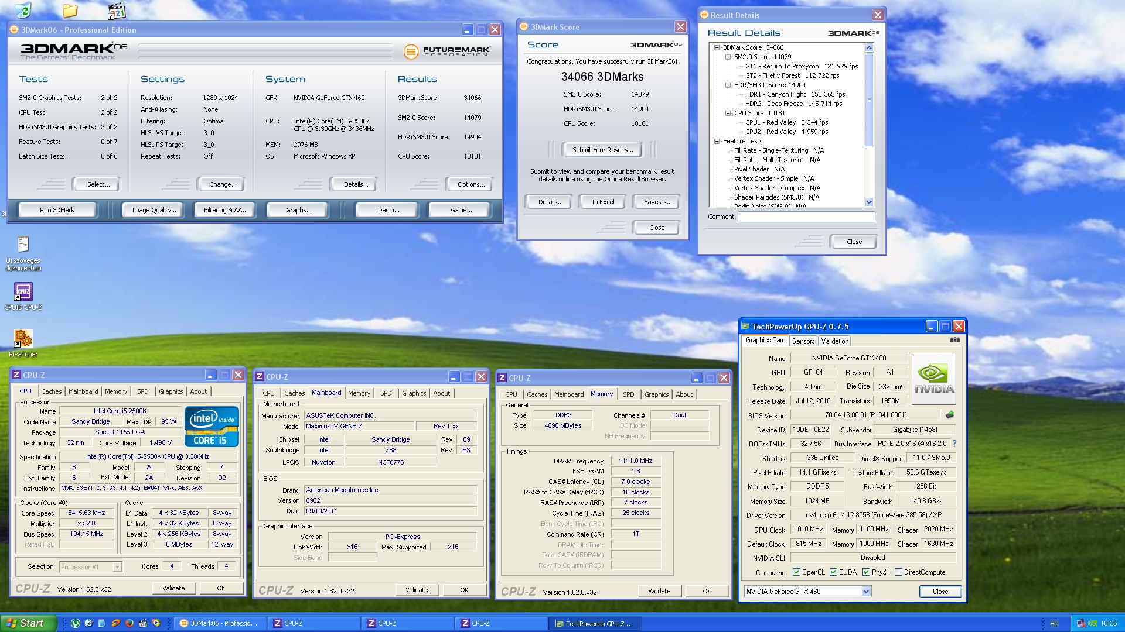
Task: Click Result Details scrollbar up arrow
Action: pyautogui.click(x=869, y=47)
